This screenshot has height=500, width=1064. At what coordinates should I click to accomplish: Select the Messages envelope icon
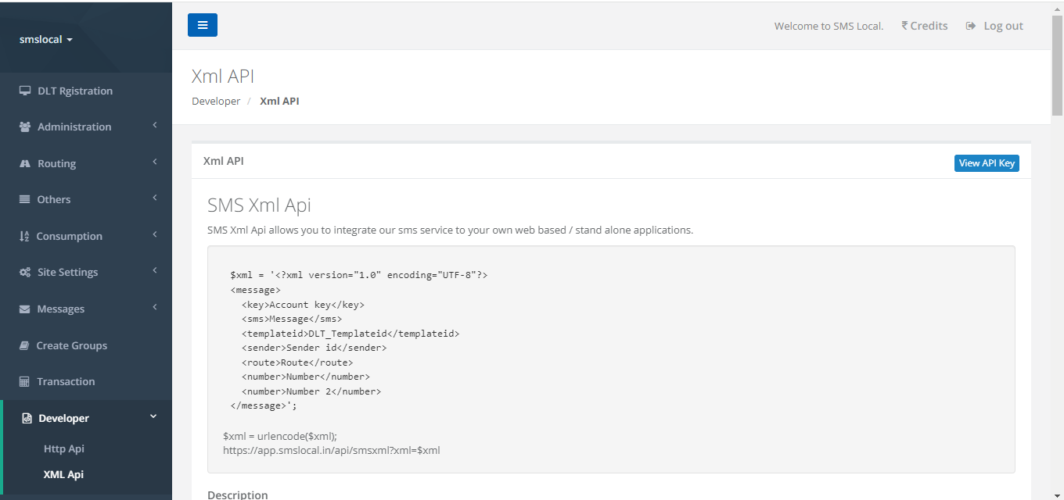coord(23,308)
